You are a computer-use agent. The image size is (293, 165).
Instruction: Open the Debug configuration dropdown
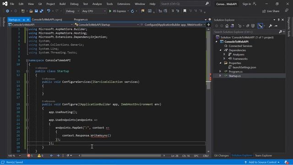coord(72,11)
